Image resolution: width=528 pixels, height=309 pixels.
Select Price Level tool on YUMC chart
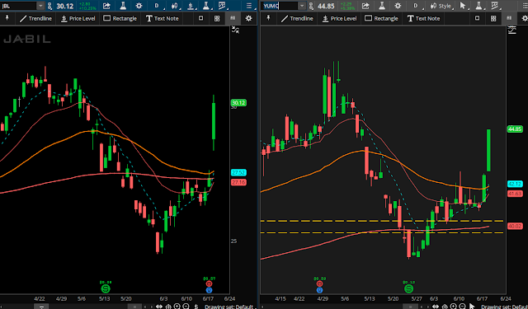(x=339, y=18)
